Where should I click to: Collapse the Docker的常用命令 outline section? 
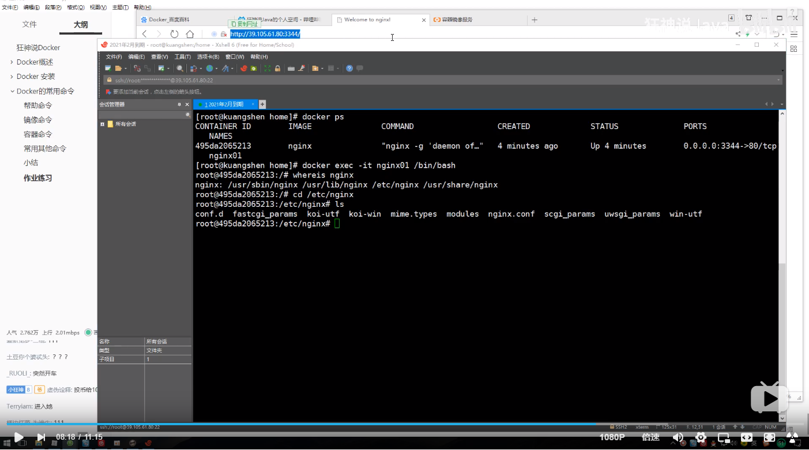[12, 91]
